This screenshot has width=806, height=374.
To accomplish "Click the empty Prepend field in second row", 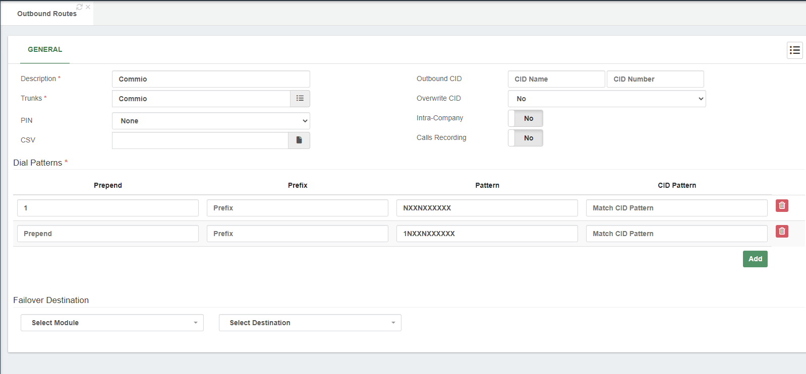I will (x=108, y=234).
